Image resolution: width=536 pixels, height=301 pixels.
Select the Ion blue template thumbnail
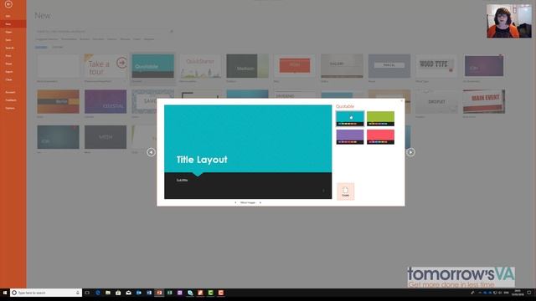point(58,137)
